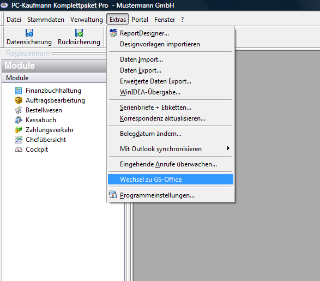Click the Programmeinstellungen settings icon

pos(113,195)
